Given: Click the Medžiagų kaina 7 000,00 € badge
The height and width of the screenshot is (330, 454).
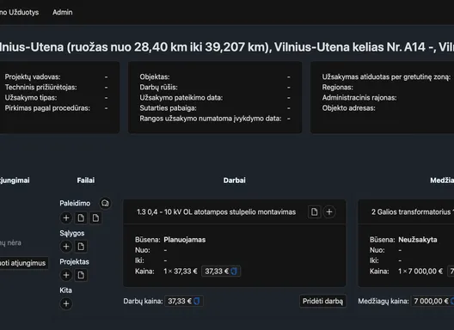Looking at the screenshot, I should (x=433, y=301).
